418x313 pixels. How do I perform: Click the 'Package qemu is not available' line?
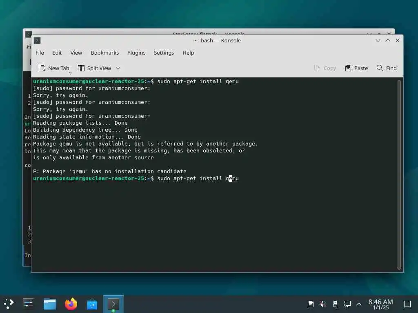click(146, 144)
